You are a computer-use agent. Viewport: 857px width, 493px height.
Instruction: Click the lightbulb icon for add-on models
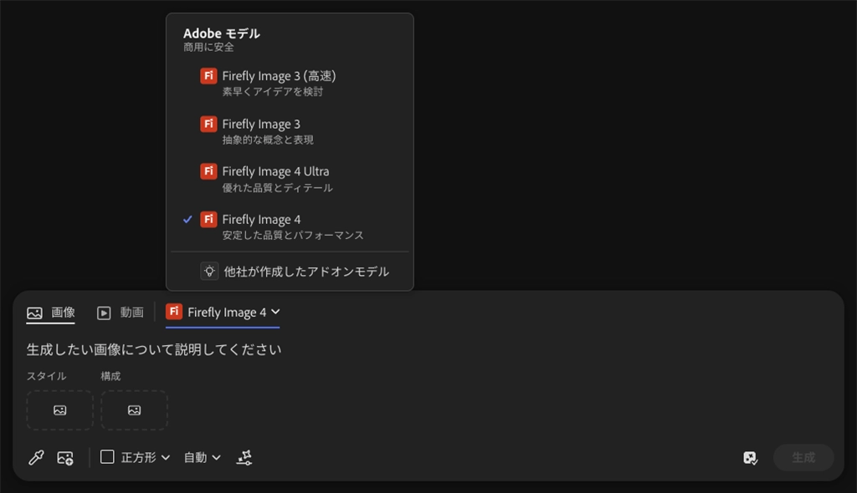(209, 272)
